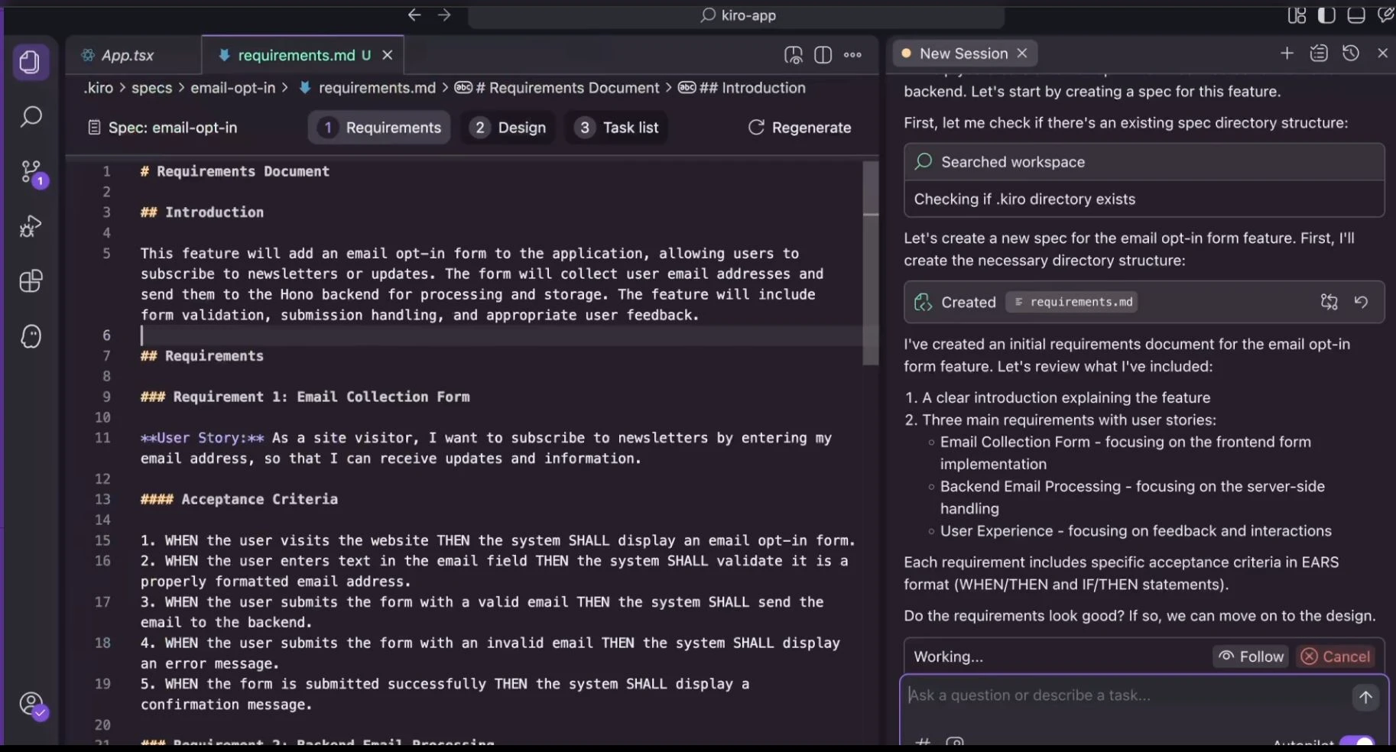
Task: Regenerate the requirements document
Action: tap(800, 128)
